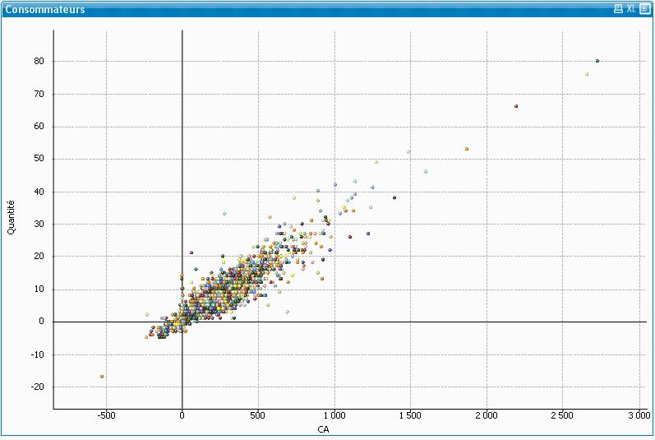Click the print icon in Consommateurs title bar
The width and height of the screenshot is (655, 440).
click(618, 9)
